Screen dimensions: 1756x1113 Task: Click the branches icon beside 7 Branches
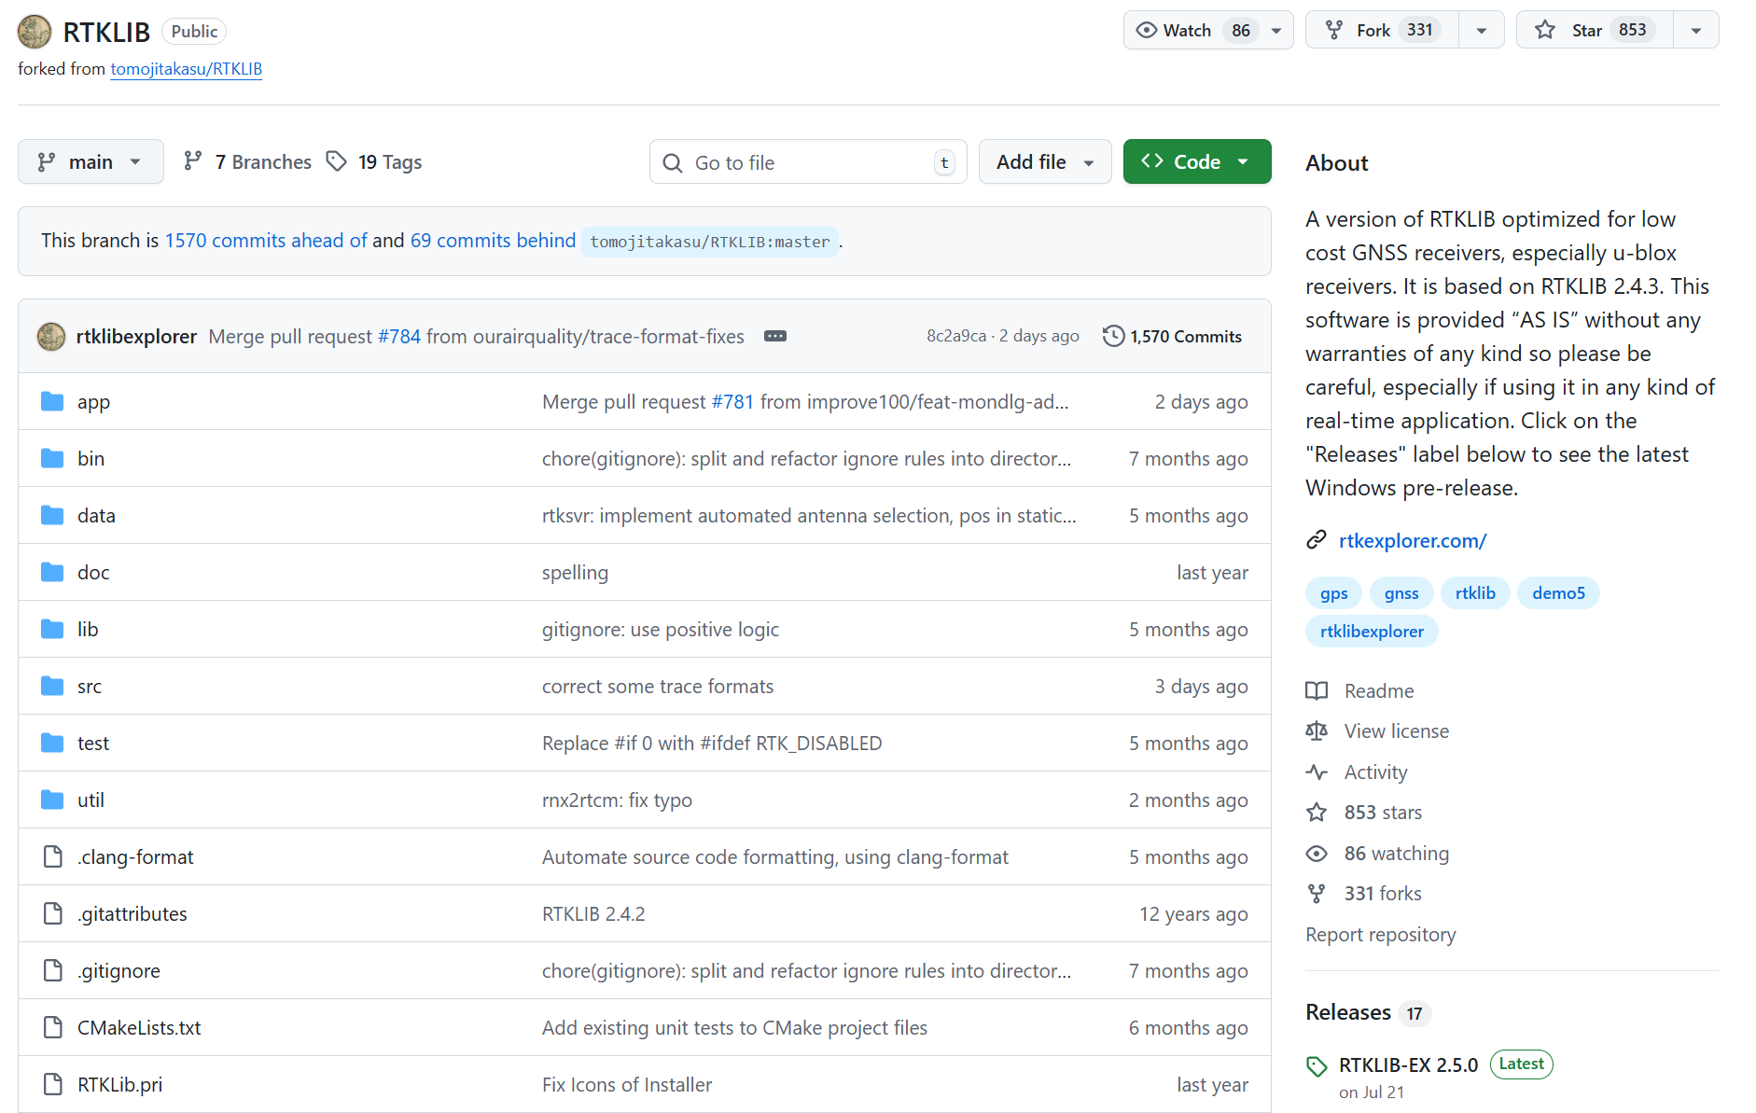(x=193, y=161)
